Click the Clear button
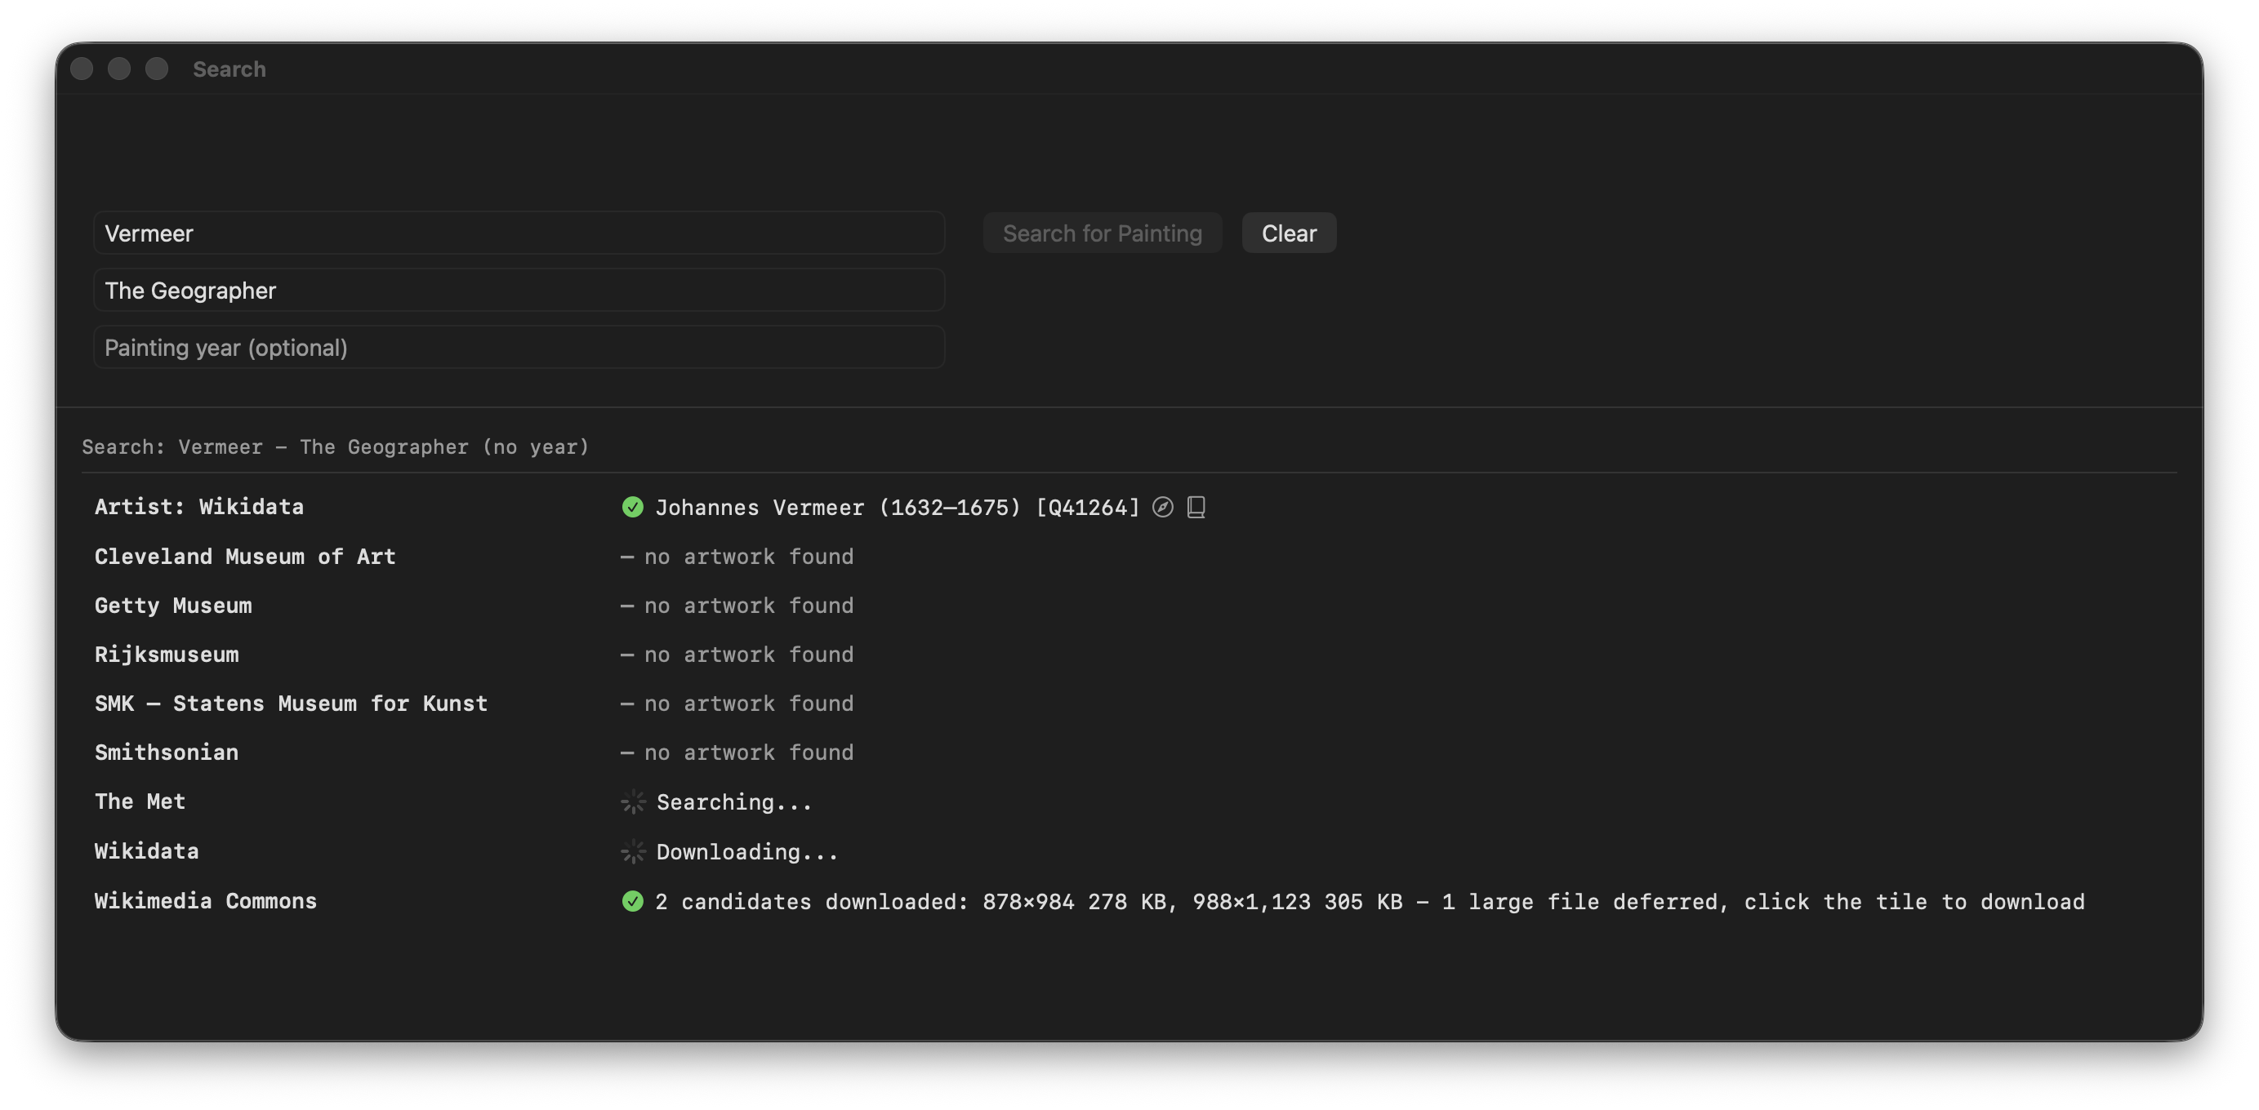Viewport: 2259px width, 1110px height. [x=1288, y=233]
